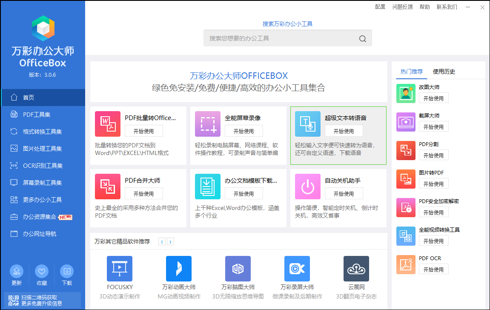The height and width of the screenshot is (310, 490).
Task: Show previous recommended software with left arrow
Action: (x=162, y=241)
